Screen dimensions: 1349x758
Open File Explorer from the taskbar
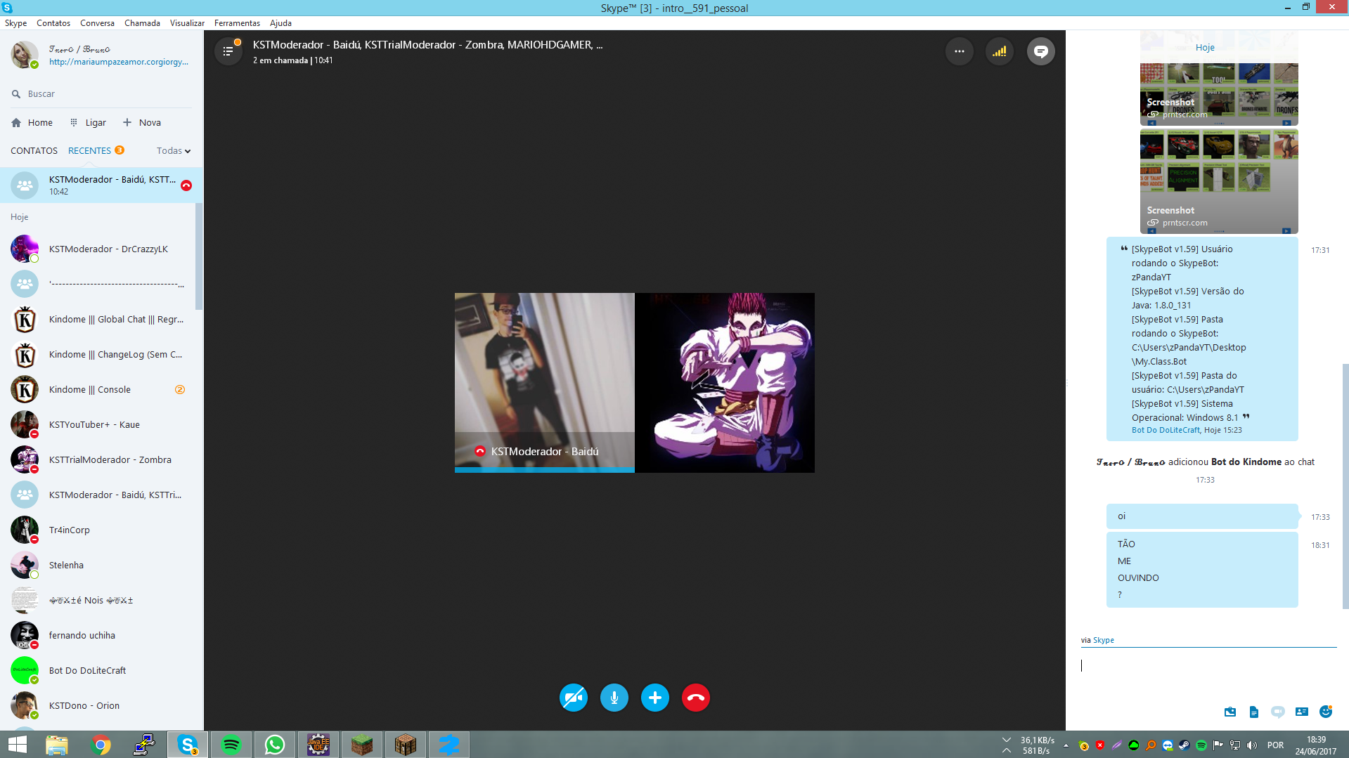57,745
